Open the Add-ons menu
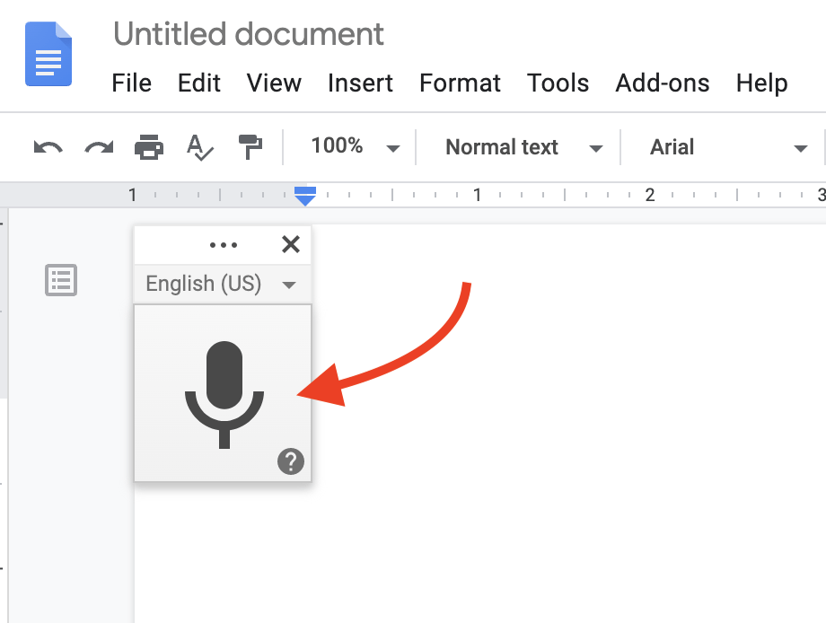 [x=662, y=83]
